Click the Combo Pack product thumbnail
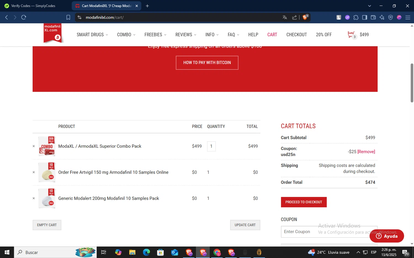 [47, 146]
